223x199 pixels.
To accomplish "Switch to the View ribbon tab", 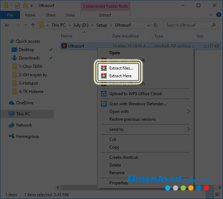I will pyautogui.click(x=70, y=15).
